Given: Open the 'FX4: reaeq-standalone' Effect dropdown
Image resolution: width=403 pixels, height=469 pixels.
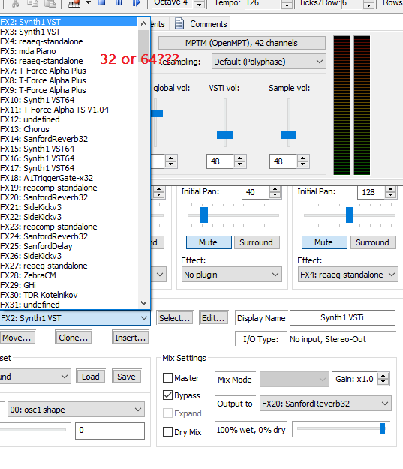Looking at the screenshot, I should 348,275.
